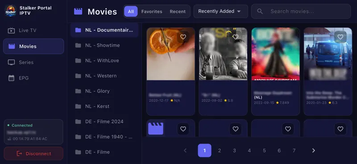Screen dimensions: 357x164
Task: Select the NL - WithLove category
Action: 104,60
